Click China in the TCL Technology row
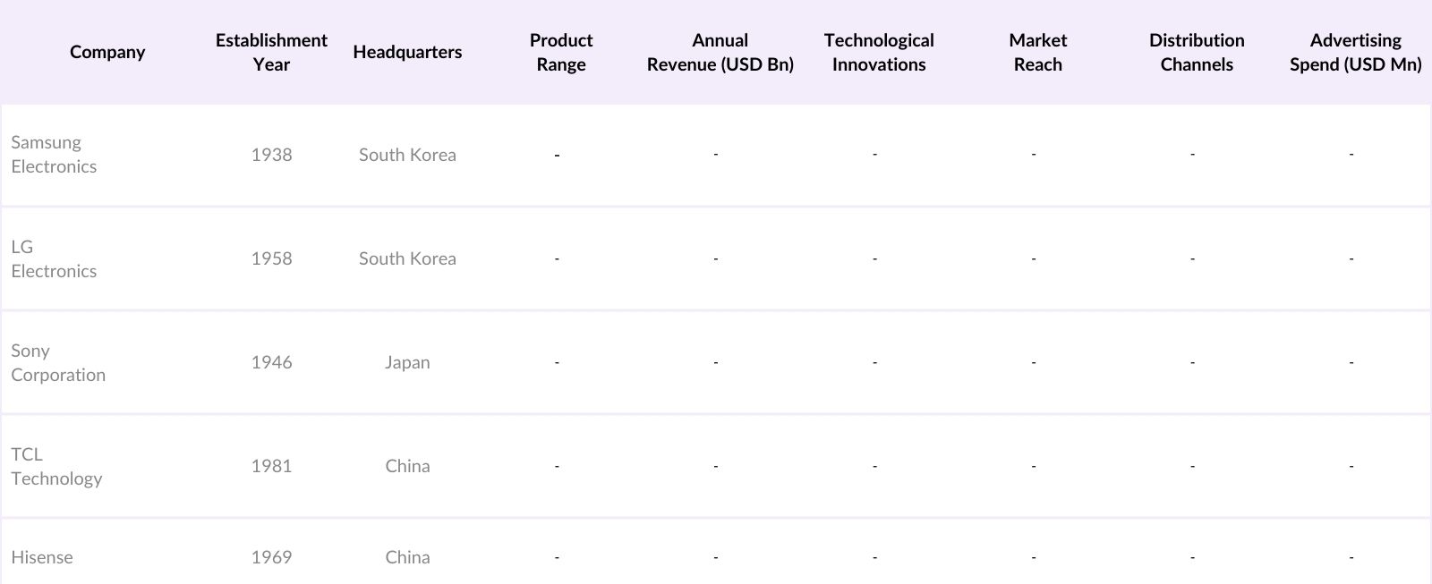The image size is (1432, 584). [x=407, y=466]
